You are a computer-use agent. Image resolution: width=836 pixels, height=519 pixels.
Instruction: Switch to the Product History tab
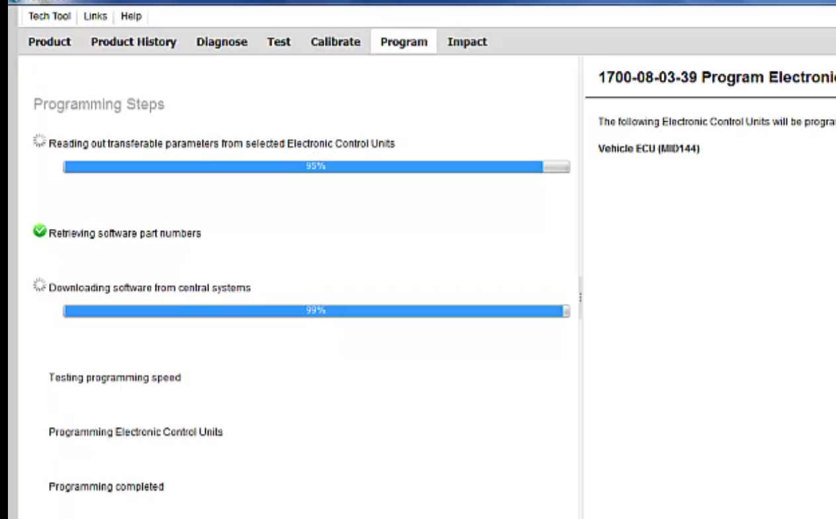pyautogui.click(x=133, y=42)
